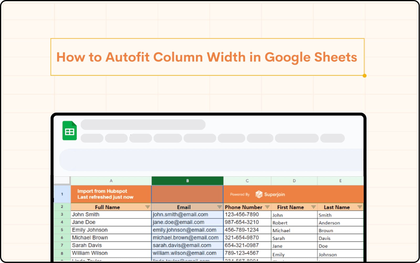Open the Last Name column filter
The width and height of the screenshot is (420, 263).
360,207
